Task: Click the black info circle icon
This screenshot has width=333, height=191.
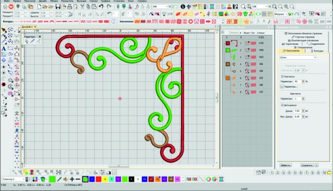Action: point(183,7)
